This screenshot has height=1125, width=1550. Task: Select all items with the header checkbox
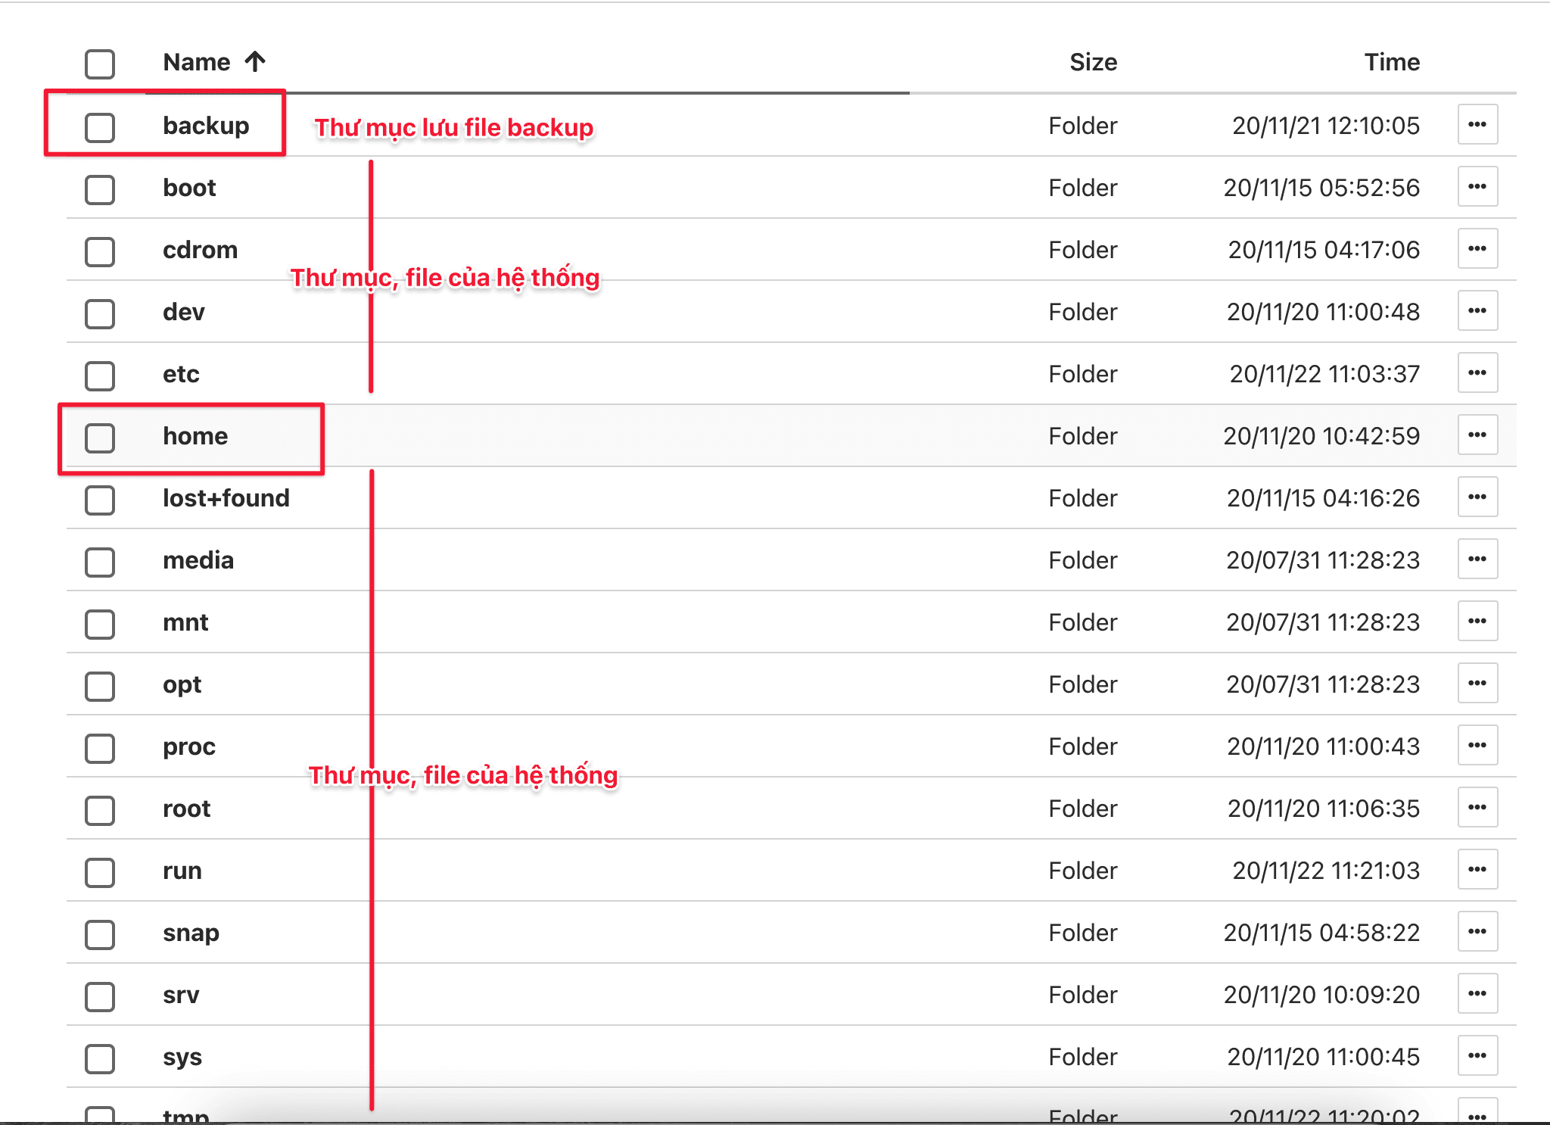pos(99,65)
